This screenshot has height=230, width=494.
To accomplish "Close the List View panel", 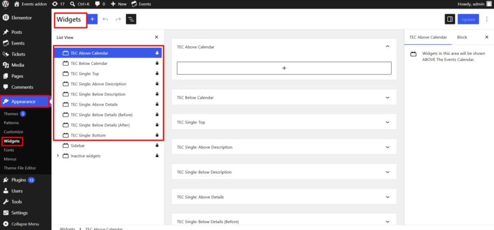I will coord(157,37).
